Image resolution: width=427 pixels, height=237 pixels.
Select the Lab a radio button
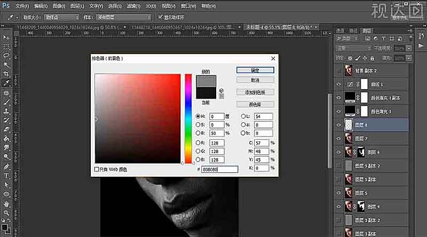click(243, 124)
